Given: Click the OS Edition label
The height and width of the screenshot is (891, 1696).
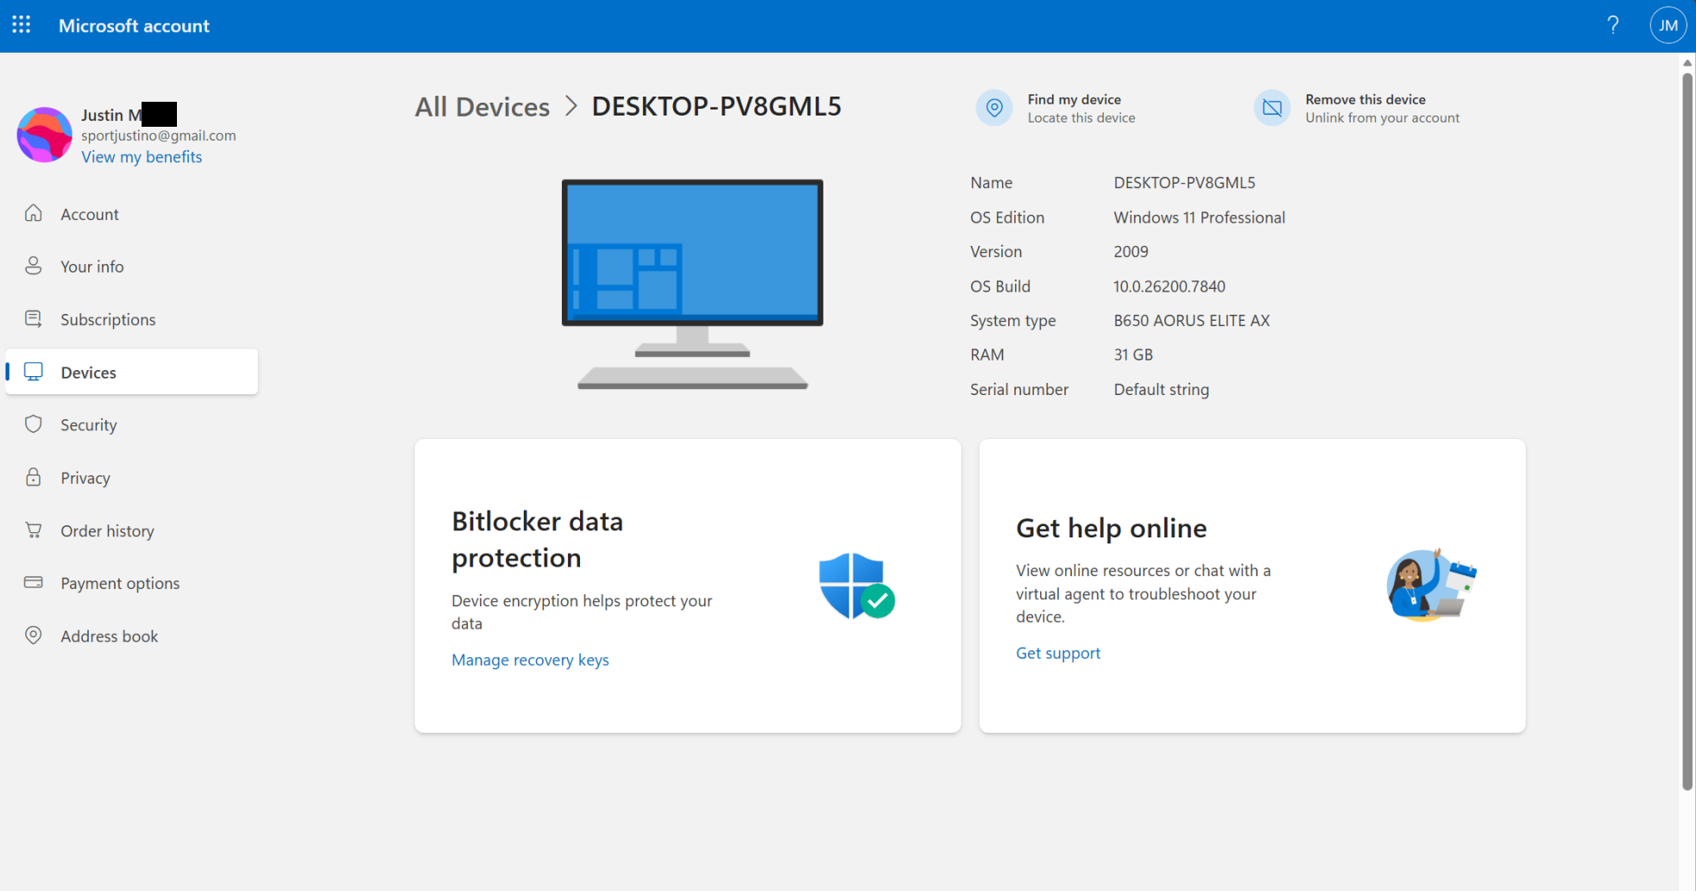Looking at the screenshot, I should pos(1007,217).
